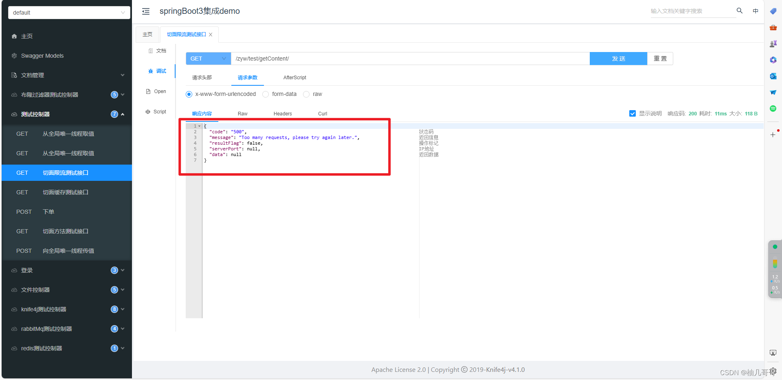Open the default group dropdown
Screen dimensions: 782x380
[x=69, y=13]
